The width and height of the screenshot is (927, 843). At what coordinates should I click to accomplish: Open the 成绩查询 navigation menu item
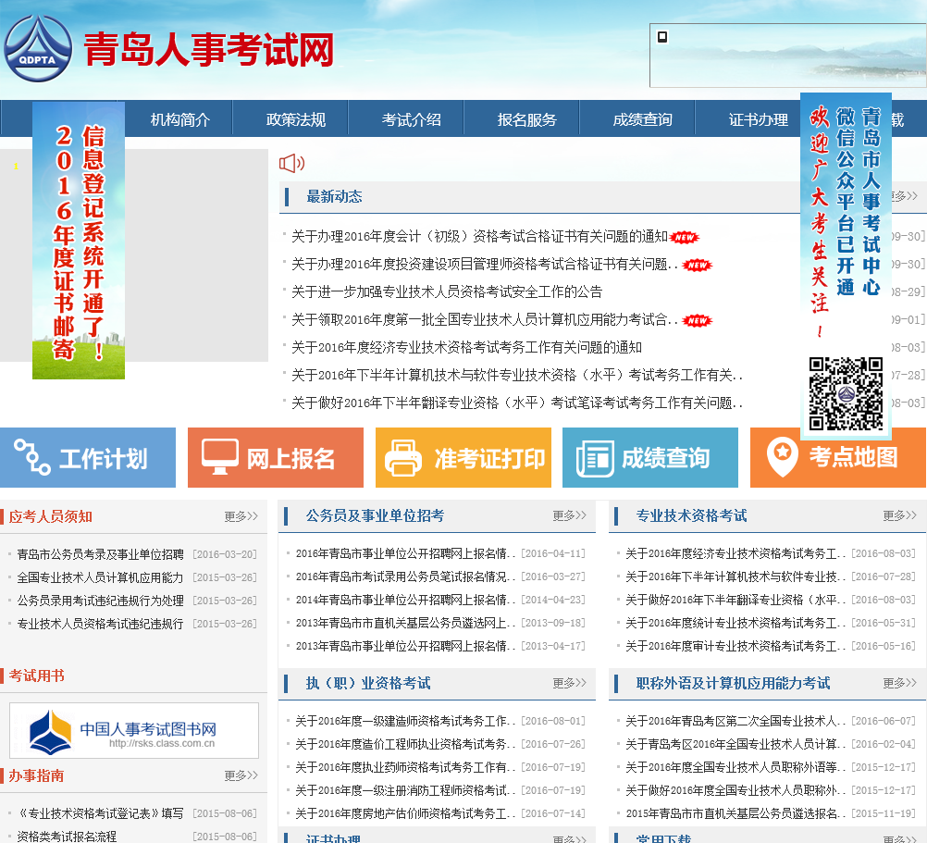pos(643,119)
